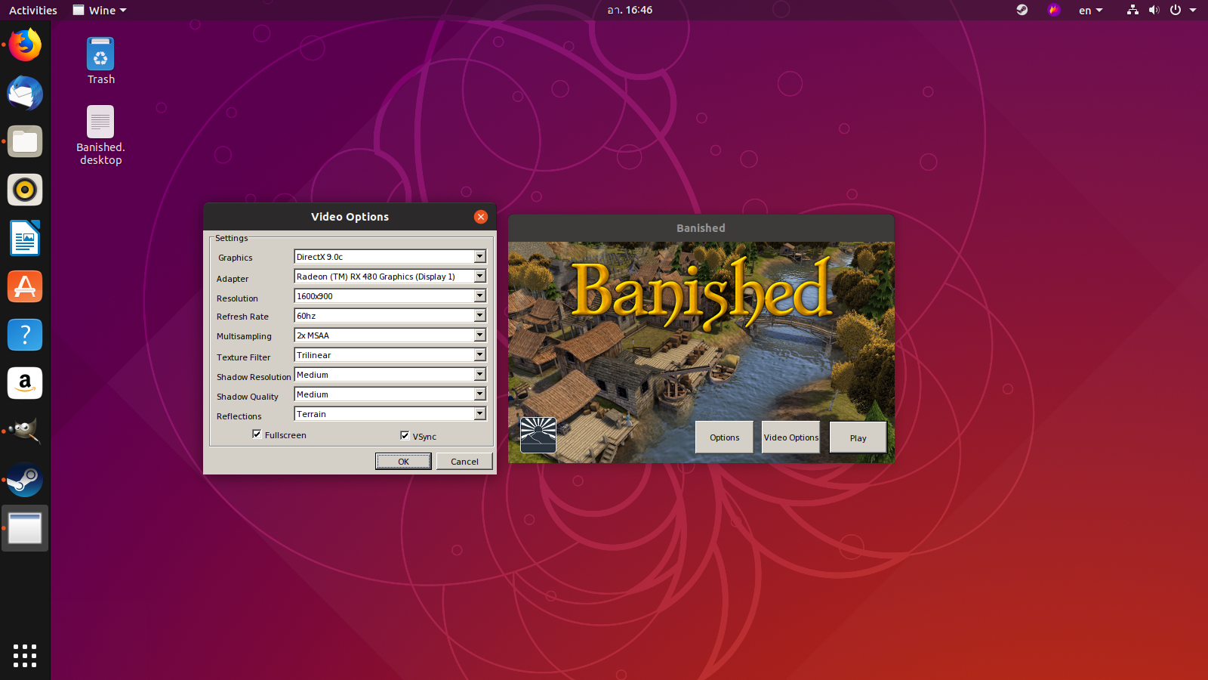Show applications grid button

25,655
